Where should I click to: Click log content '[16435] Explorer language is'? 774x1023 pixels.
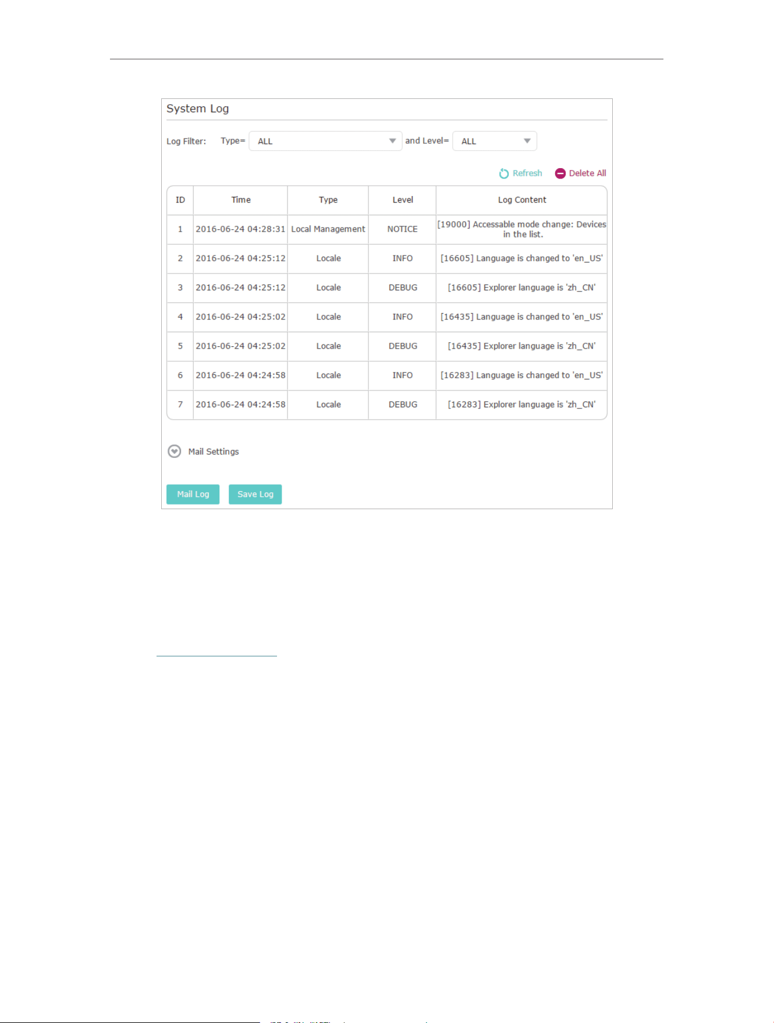tap(521, 346)
